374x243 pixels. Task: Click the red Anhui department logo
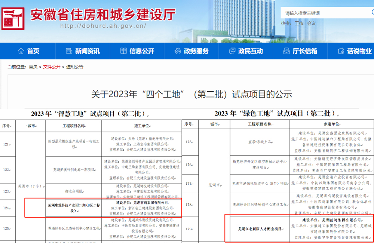tap(13, 19)
